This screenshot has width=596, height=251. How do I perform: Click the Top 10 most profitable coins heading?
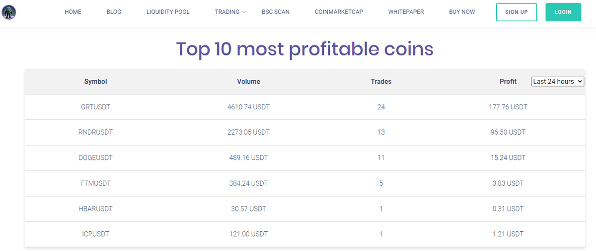point(304,49)
